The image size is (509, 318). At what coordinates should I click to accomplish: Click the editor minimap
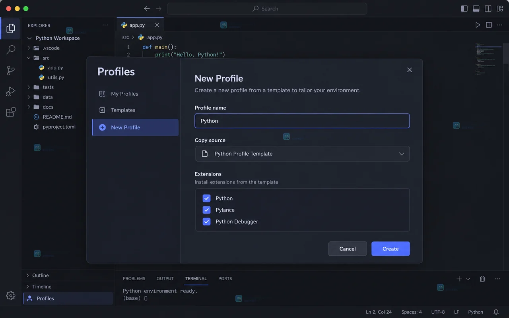tap(488, 60)
